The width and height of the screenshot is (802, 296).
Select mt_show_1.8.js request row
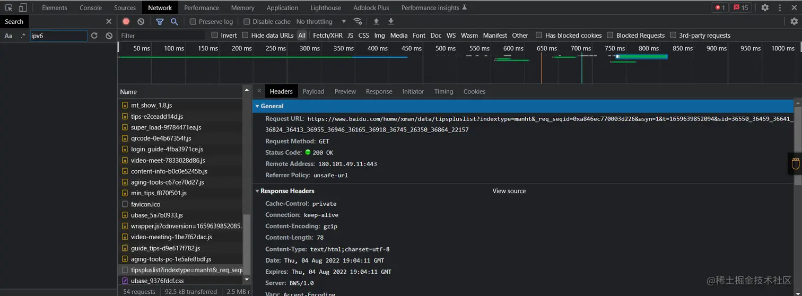[180, 105]
